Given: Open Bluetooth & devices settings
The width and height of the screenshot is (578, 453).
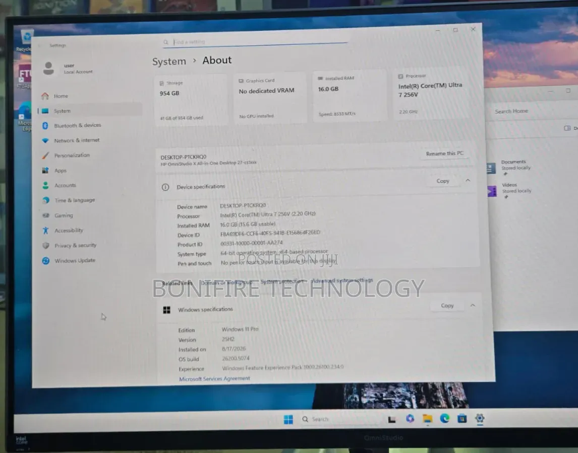Looking at the screenshot, I should click(77, 125).
